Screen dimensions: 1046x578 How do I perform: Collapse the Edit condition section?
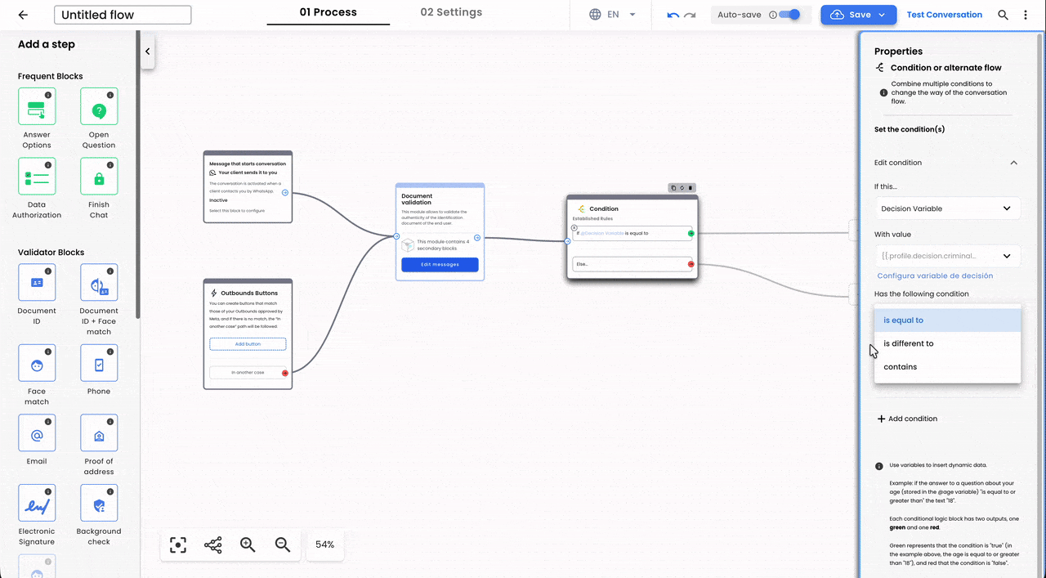click(x=1013, y=163)
